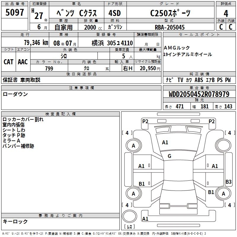Select grade C250スポーツ
The image size is (237, 237).
tap(170, 13)
